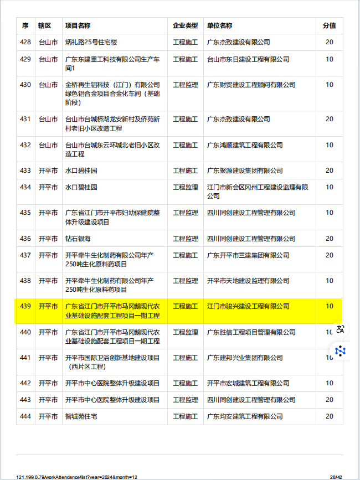Select row number 428
360x480 pixels.
pyautogui.click(x=25, y=42)
